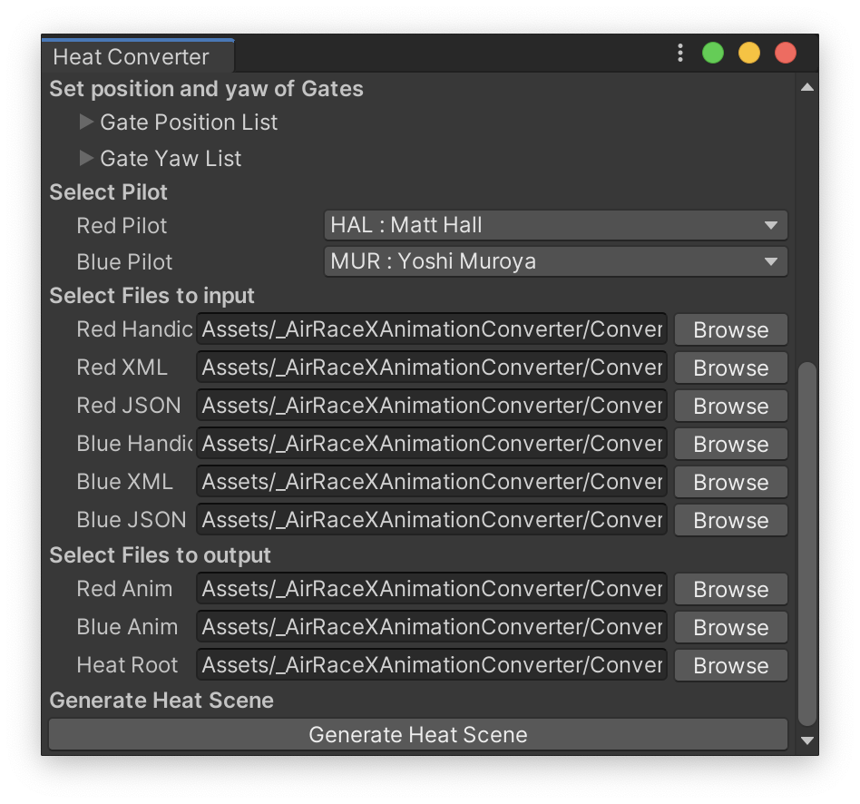Edit the Blue XML path field
The height and width of the screenshot is (804, 860).
[431, 482]
